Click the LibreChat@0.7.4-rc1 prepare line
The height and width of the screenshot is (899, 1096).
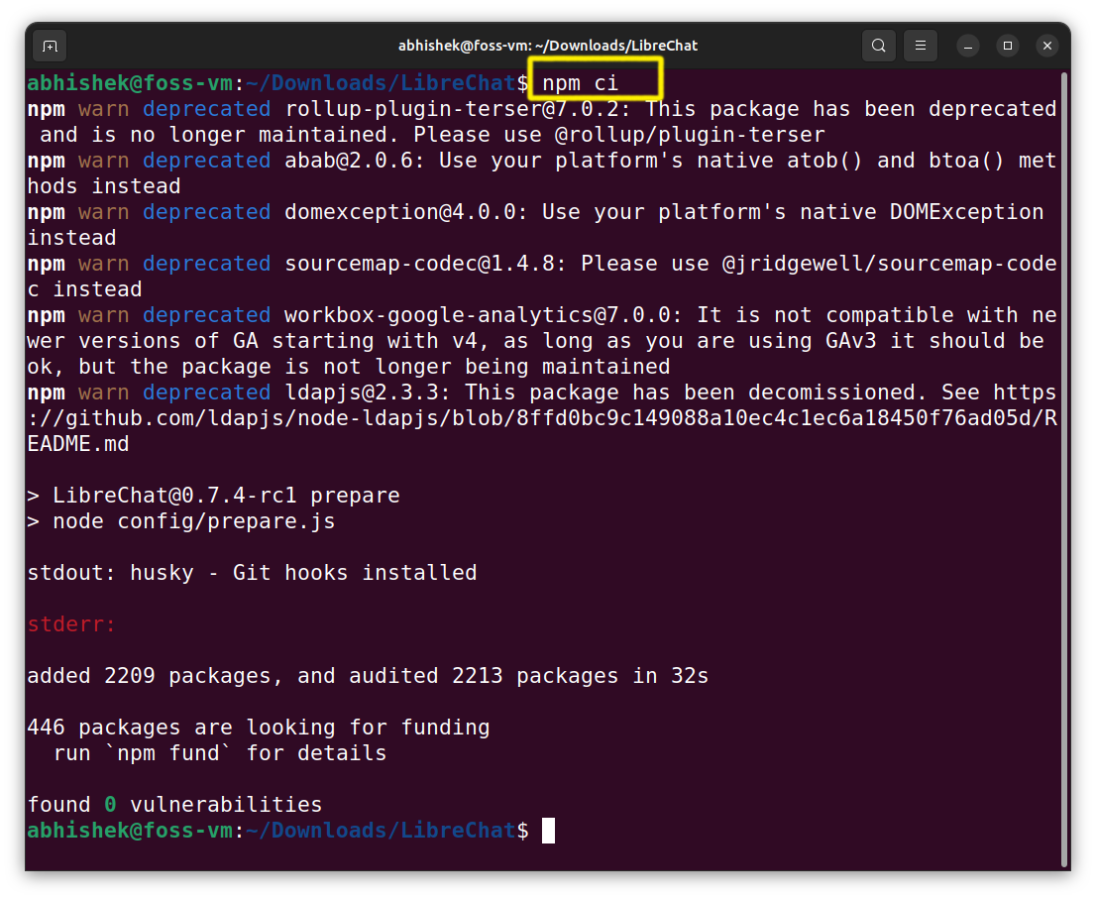[x=213, y=495]
